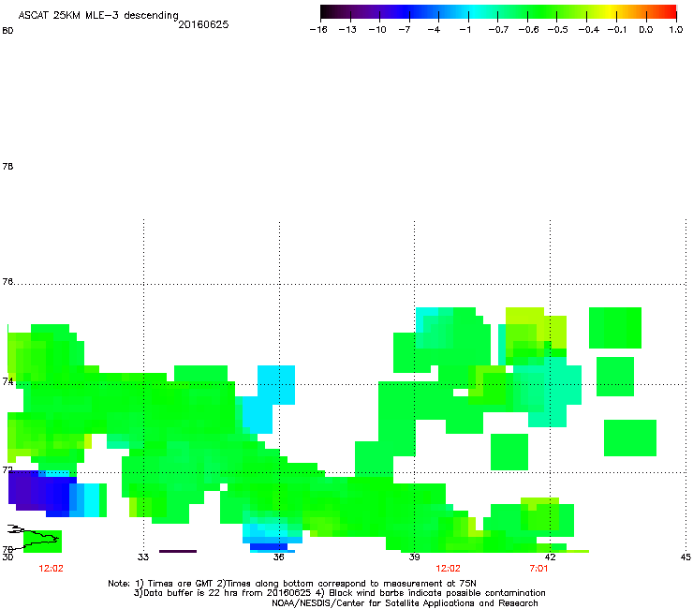Click the red 7:01 time label
The height and width of the screenshot is (609, 693).
coord(538,569)
